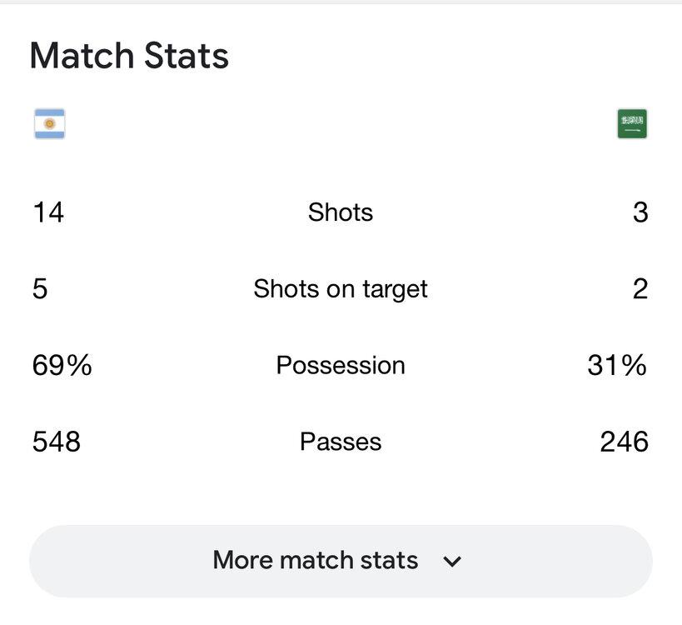Click Saudi Arabia's 31% possession figure
This screenshot has width=682, height=625.
(617, 365)
